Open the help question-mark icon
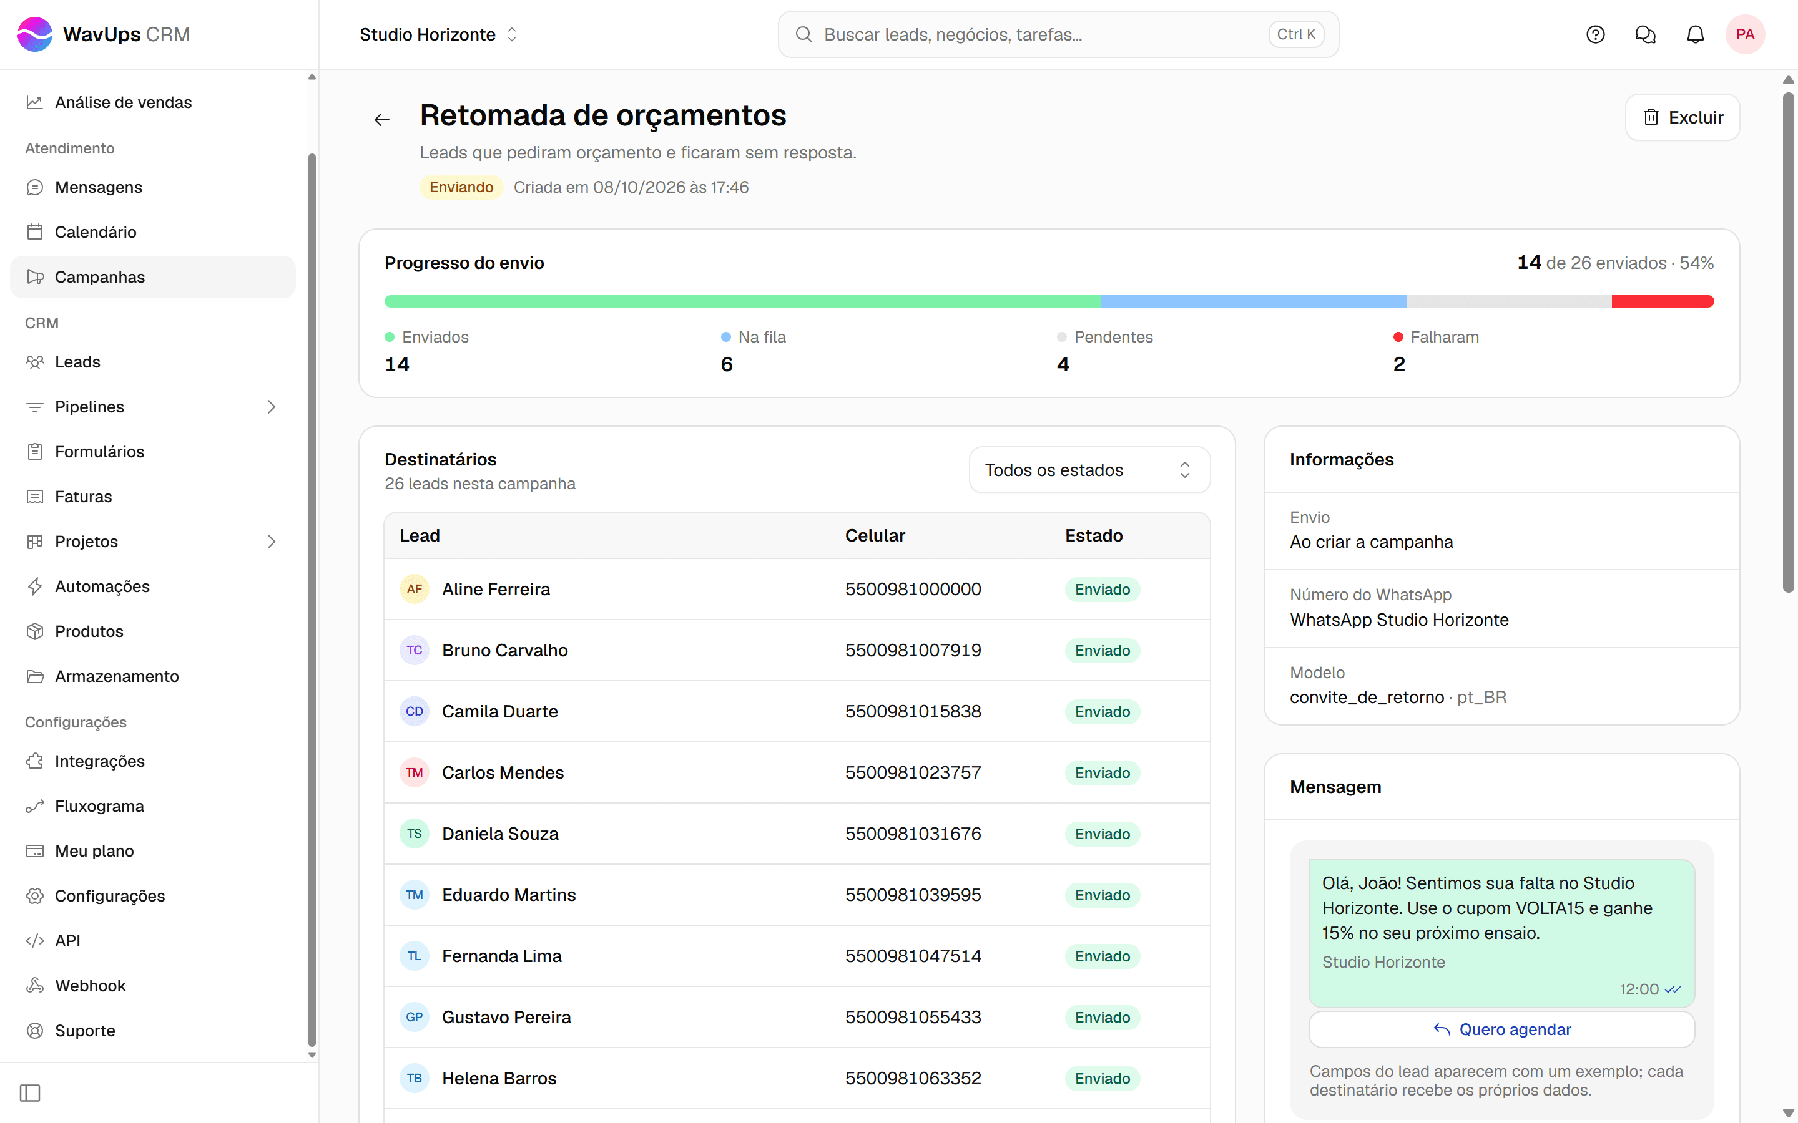Screen dimensions: 1798x1123 [x=1595, y=34]
